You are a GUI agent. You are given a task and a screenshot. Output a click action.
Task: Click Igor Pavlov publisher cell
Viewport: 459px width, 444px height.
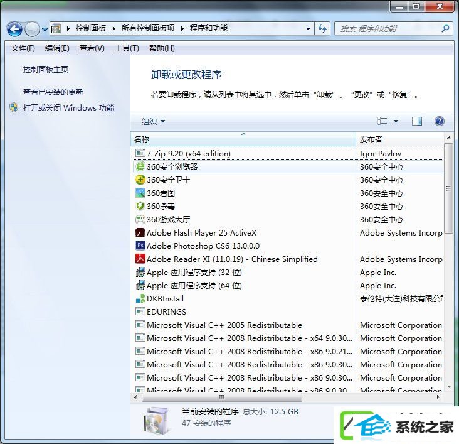click(x=381, y=154)
